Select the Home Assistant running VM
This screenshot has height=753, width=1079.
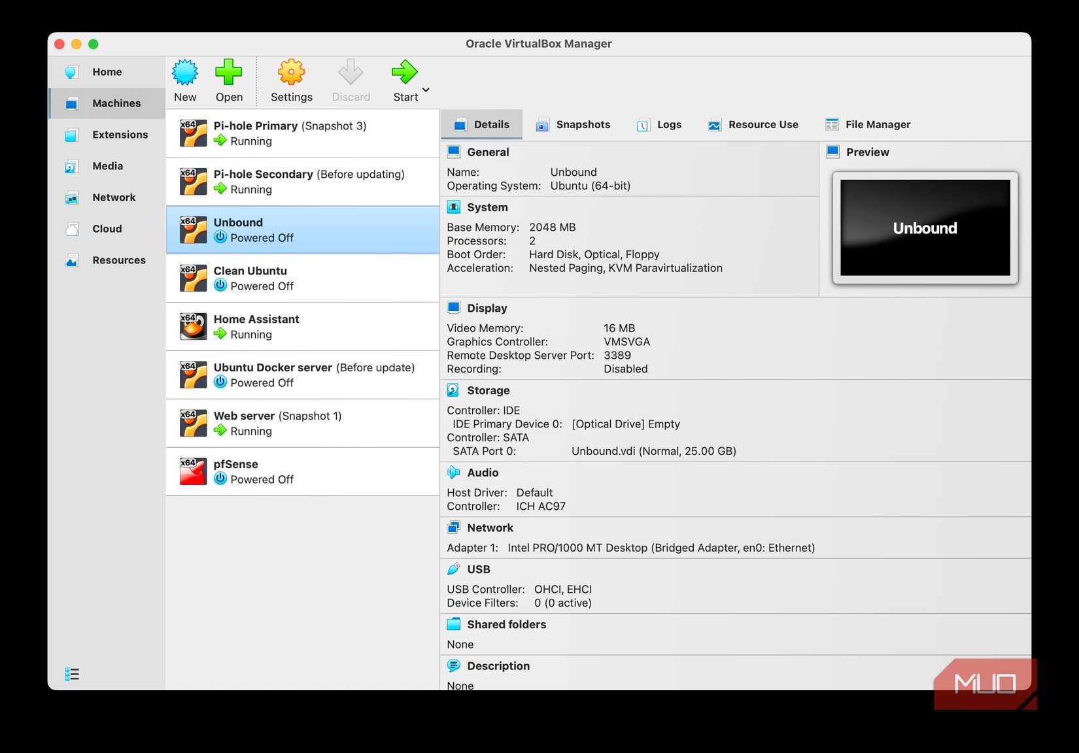302,326
